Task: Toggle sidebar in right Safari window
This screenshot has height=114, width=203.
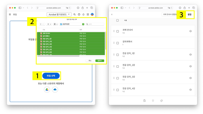Action: [x=122, y=8]
